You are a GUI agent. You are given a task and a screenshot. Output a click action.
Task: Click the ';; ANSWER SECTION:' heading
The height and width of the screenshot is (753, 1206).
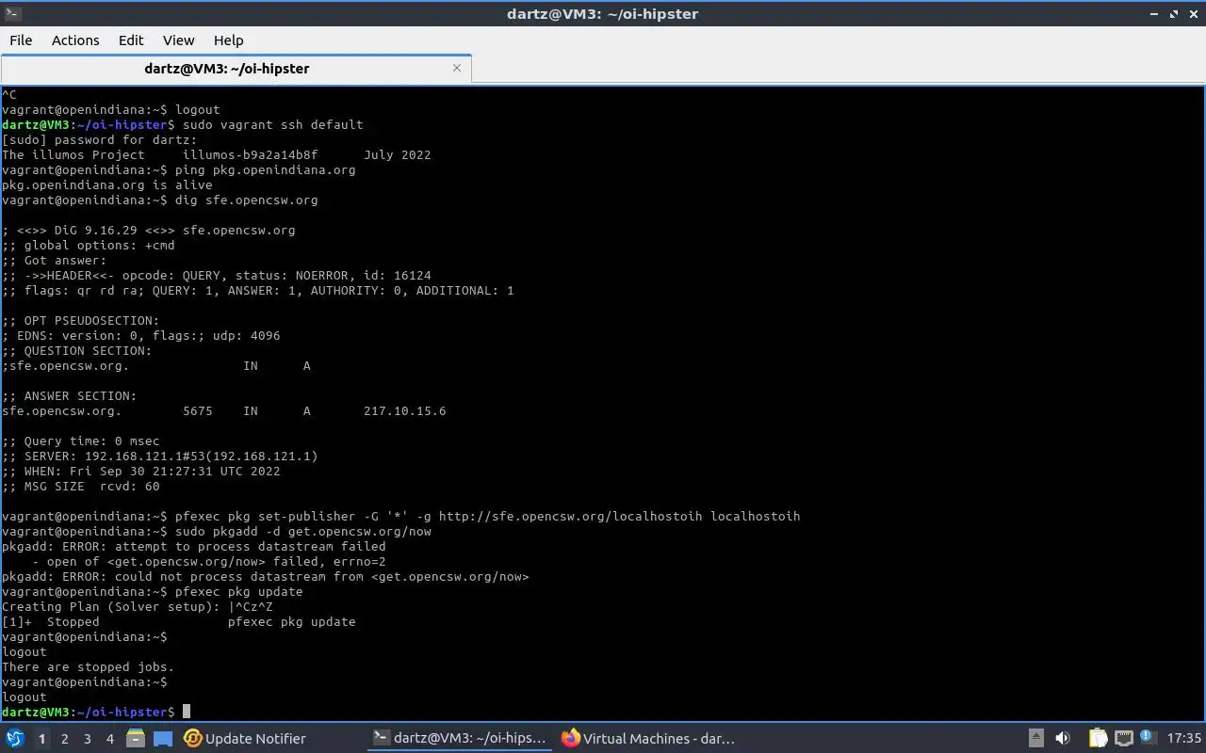(70, 396)
